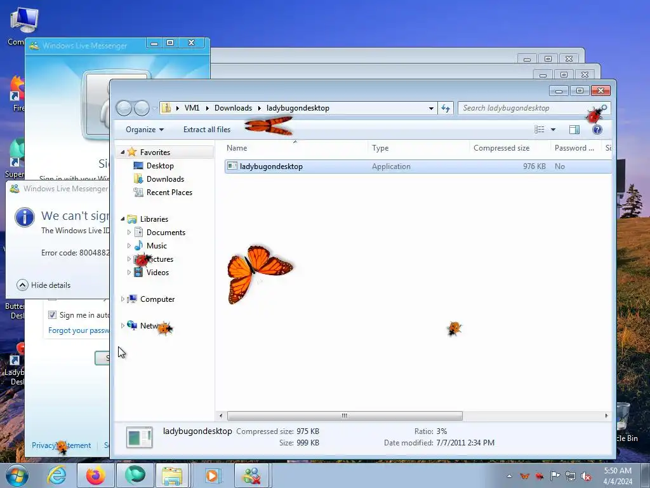Viewport: 650px width, 488px height.
Task: Select ladybugondesktop in the address path
Action: pos(298,108)
